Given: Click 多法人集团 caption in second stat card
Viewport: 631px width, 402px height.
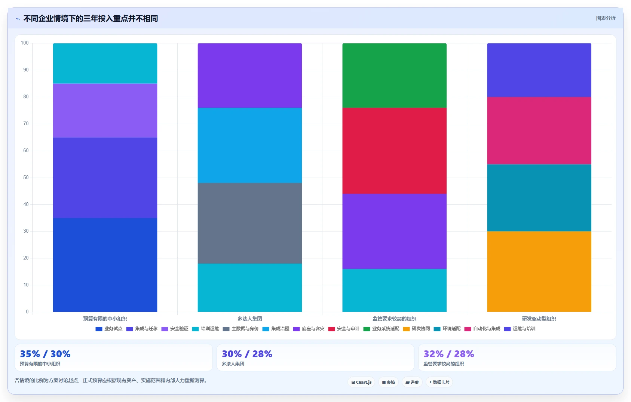Looking at the screenshot, I should click(x=233, y=364).
